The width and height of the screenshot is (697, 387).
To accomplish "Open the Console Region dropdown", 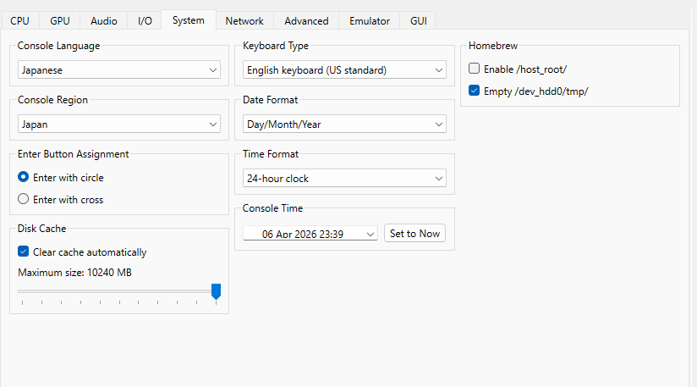I will (x=118, y=124).
